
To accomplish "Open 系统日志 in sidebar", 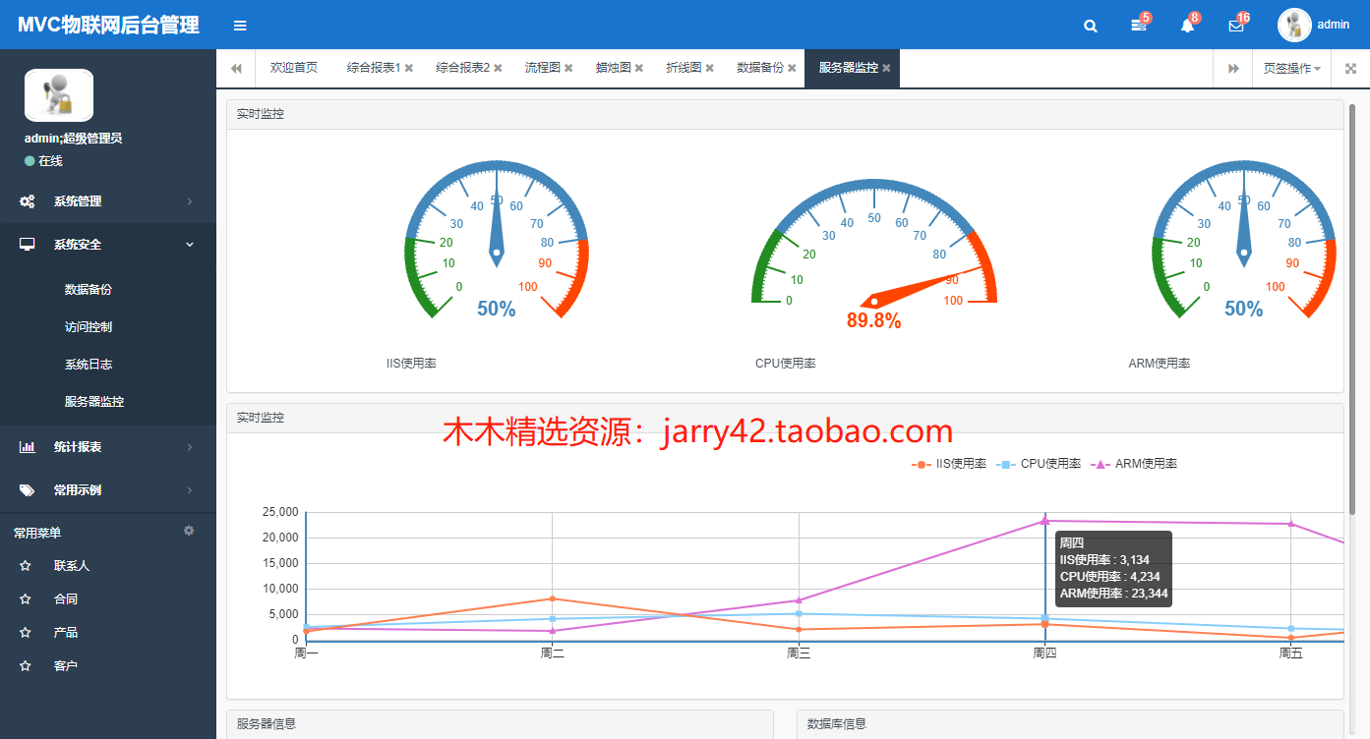I will 89,365.
